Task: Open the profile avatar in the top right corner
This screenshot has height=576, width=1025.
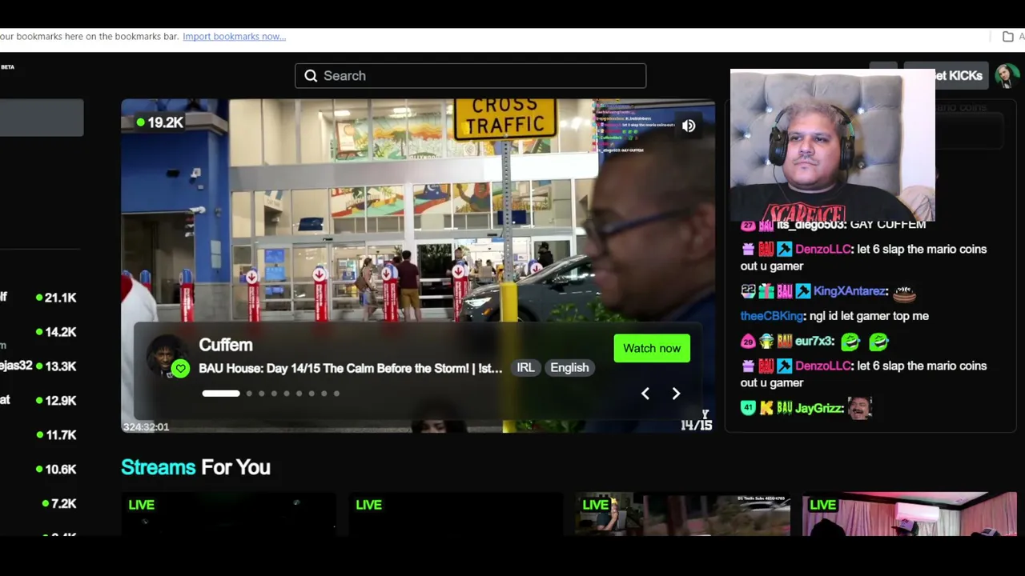Action: pyautogui.click(x=1006, y=75)
